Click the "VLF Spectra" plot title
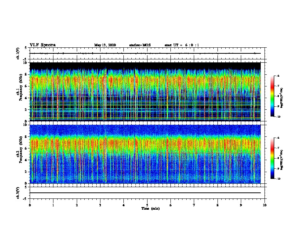This screenshot has width=298, height=230. (43, 45)
